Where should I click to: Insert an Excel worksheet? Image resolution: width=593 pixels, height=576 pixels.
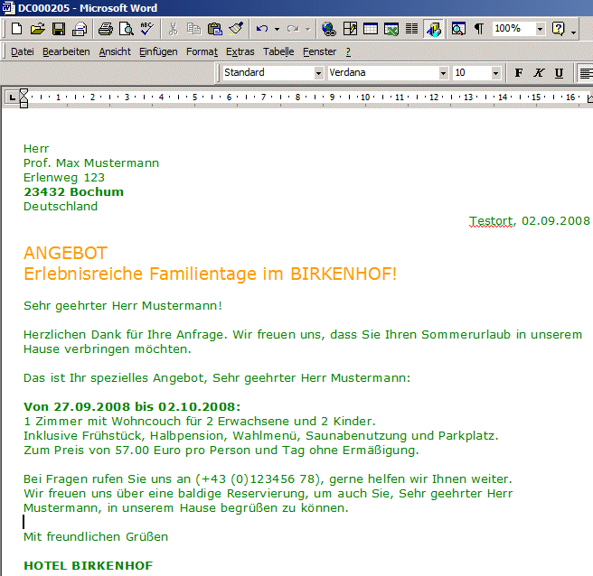click(x=391, y=29)
